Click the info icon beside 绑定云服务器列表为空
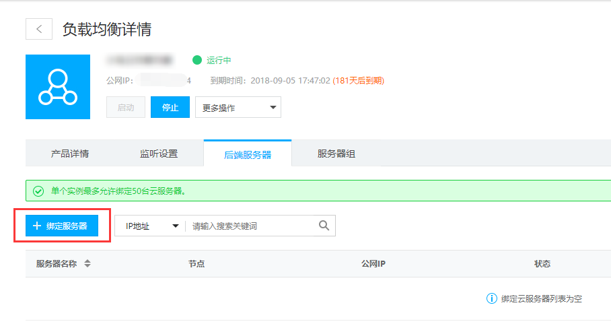611x328 pixels. point(491,298)
